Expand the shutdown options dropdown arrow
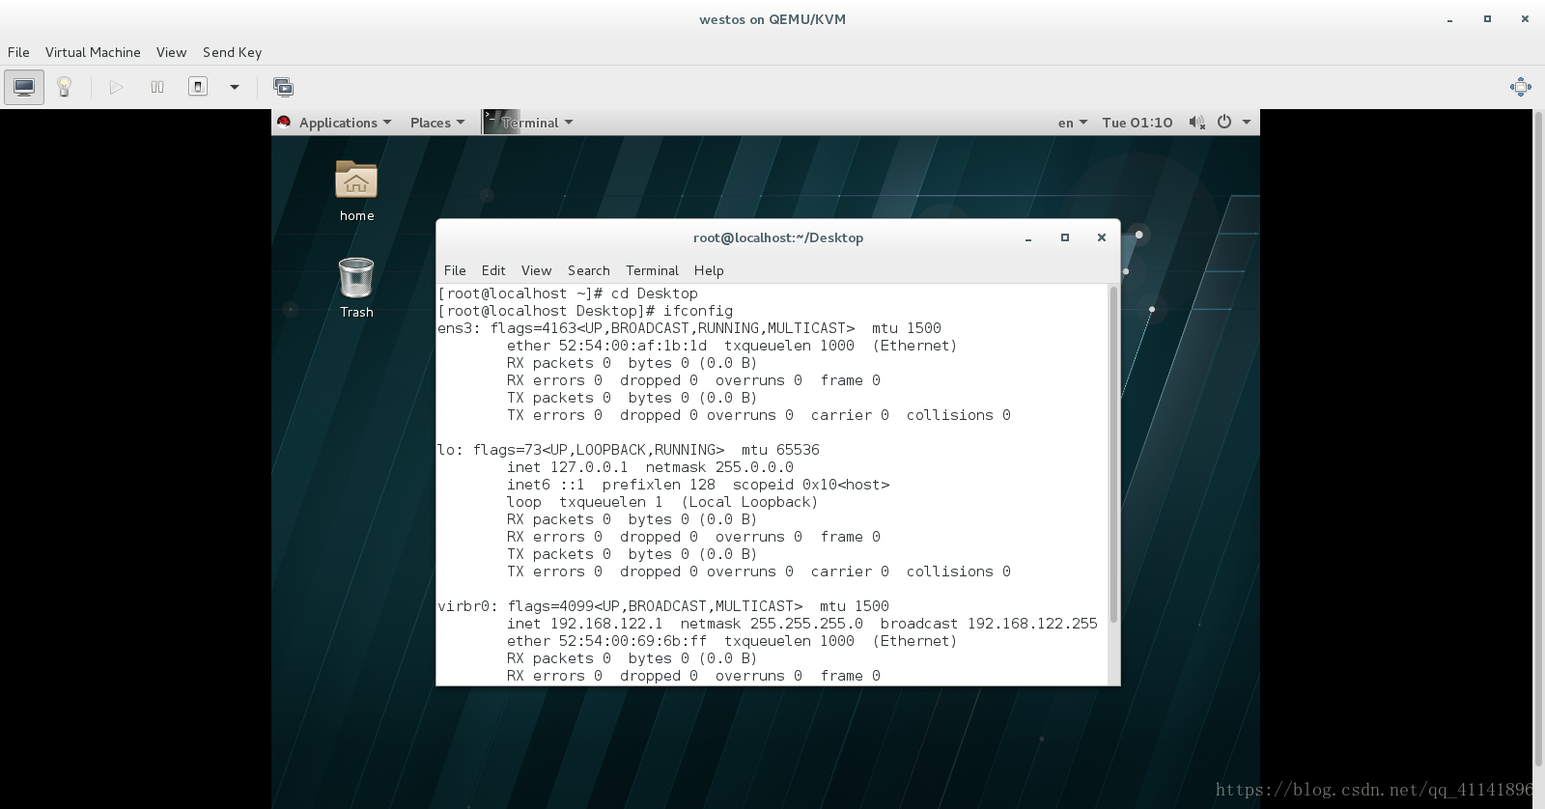The width and height of the screenshot is (1545, 809). point(234,87)
